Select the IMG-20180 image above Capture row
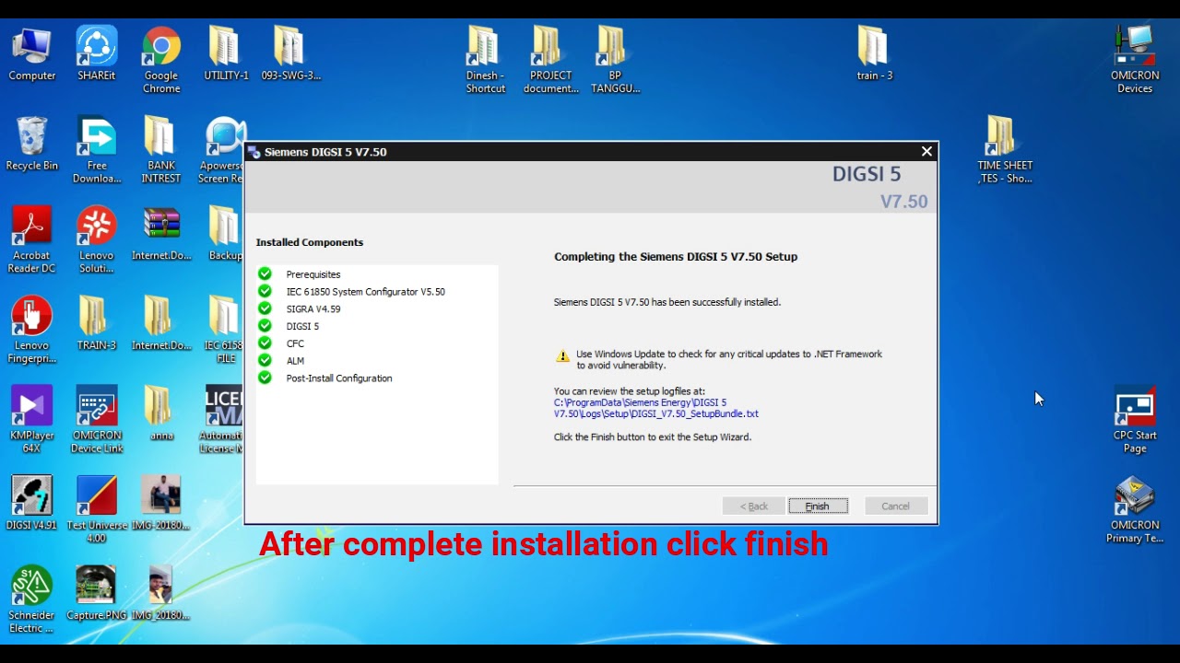This screenshot has width=1180, height=663. (x=161, y=504)
